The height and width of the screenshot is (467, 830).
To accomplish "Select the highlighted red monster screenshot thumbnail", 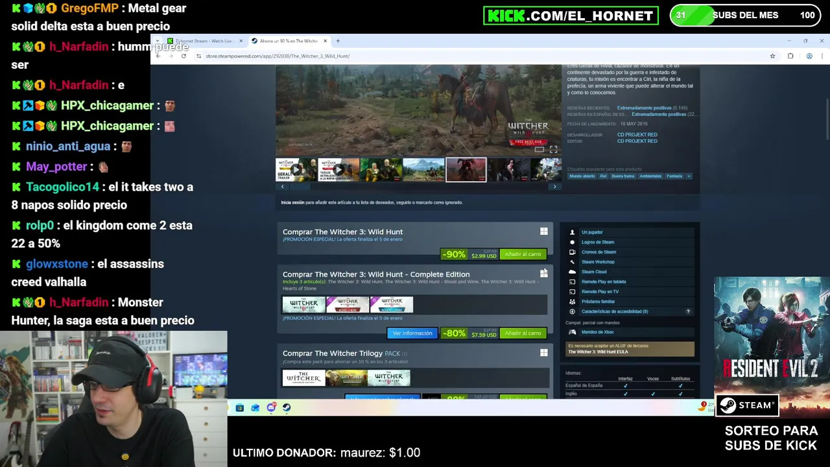I will [466, 170].
